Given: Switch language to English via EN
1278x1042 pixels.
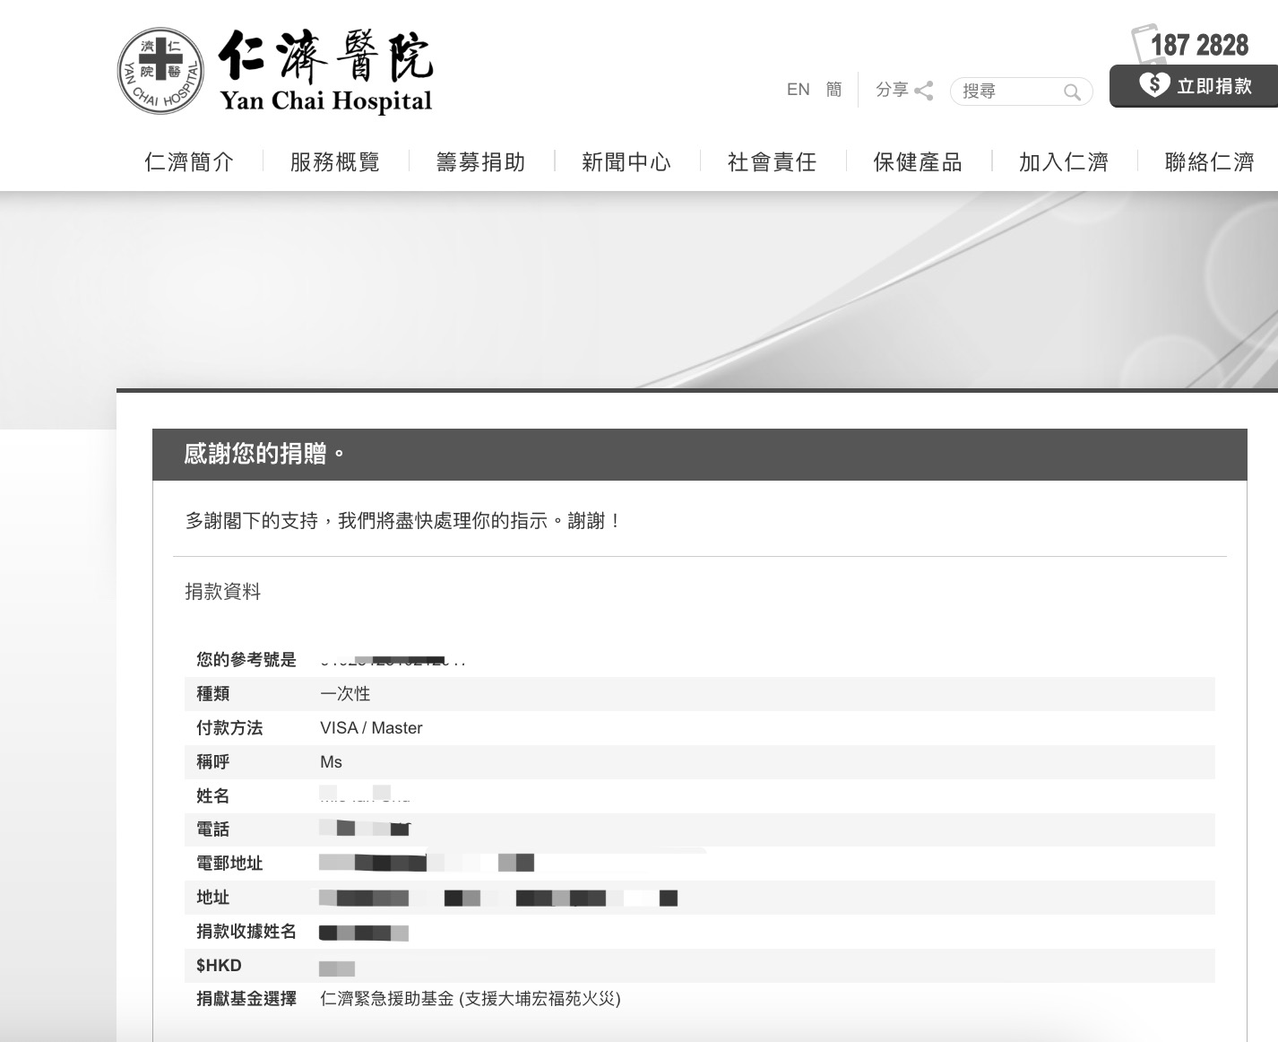Looking at the screenshot, I should [798, 90].
